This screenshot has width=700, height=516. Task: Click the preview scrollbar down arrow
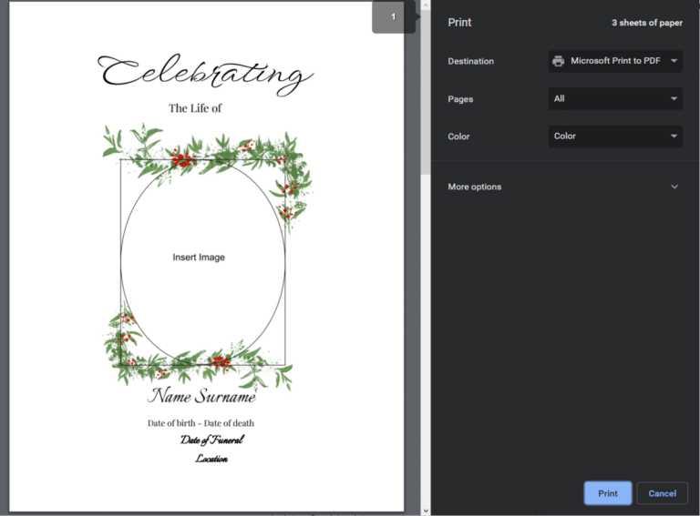(426, 511)
